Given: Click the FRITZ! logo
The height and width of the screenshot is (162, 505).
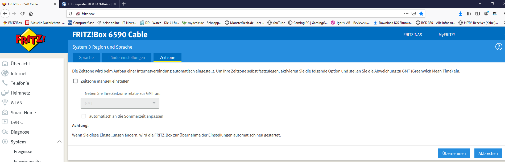Looking at the screenshot, I should 30,40.
